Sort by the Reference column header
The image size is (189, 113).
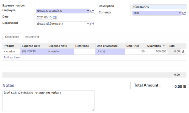85,46
